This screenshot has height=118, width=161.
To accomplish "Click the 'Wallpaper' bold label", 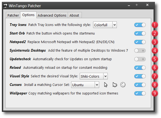I will pos(18,93).
